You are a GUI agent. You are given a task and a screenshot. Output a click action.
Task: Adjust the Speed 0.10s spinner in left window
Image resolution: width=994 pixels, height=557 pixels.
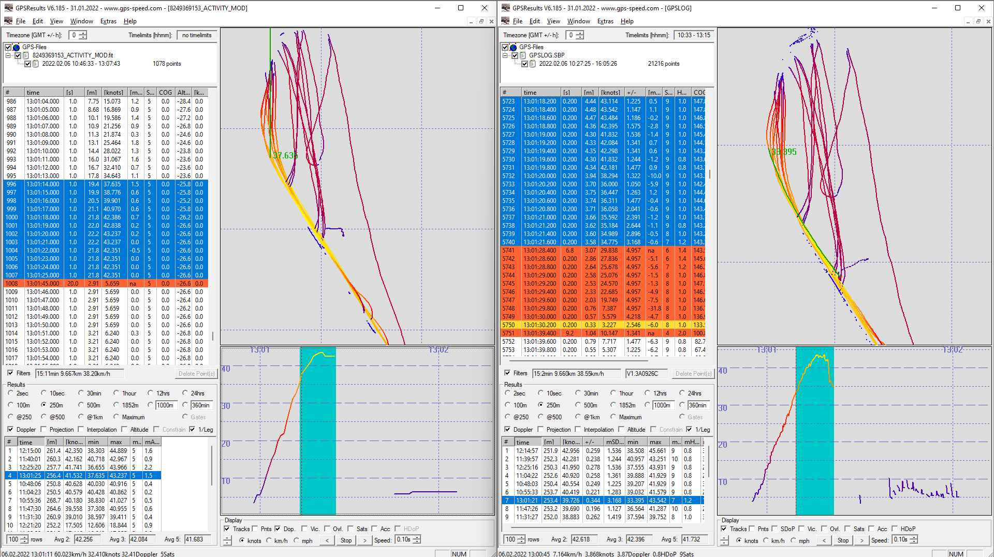417,539
